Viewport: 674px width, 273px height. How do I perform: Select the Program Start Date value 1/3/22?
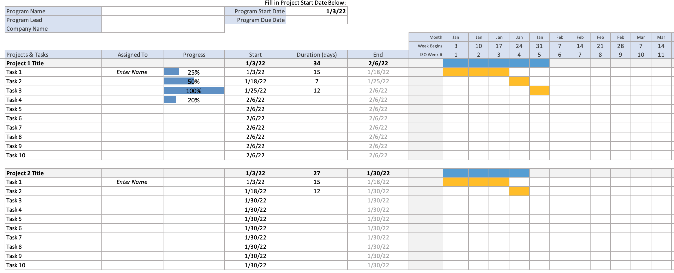tap(316, 11)
